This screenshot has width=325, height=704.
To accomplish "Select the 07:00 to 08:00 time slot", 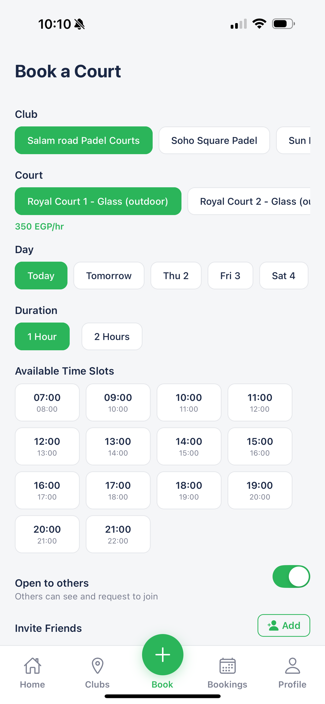I will (x=47, y=402).
